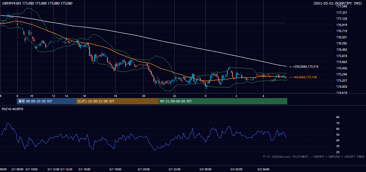
Task: Click the date label 5/2 00:00
Action: pyautogui.click(x=206, y=169)
